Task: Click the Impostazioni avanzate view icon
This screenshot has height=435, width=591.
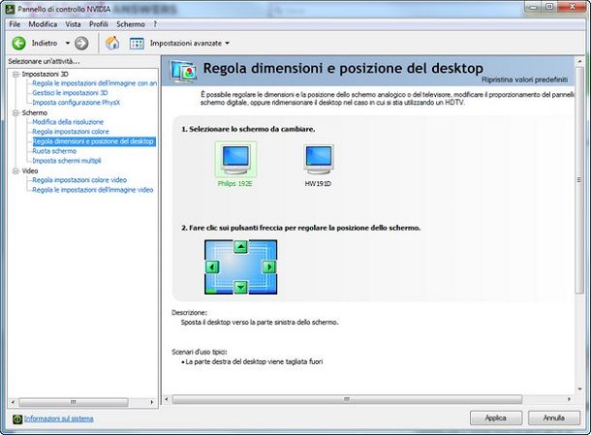Action: coord(137,44)
